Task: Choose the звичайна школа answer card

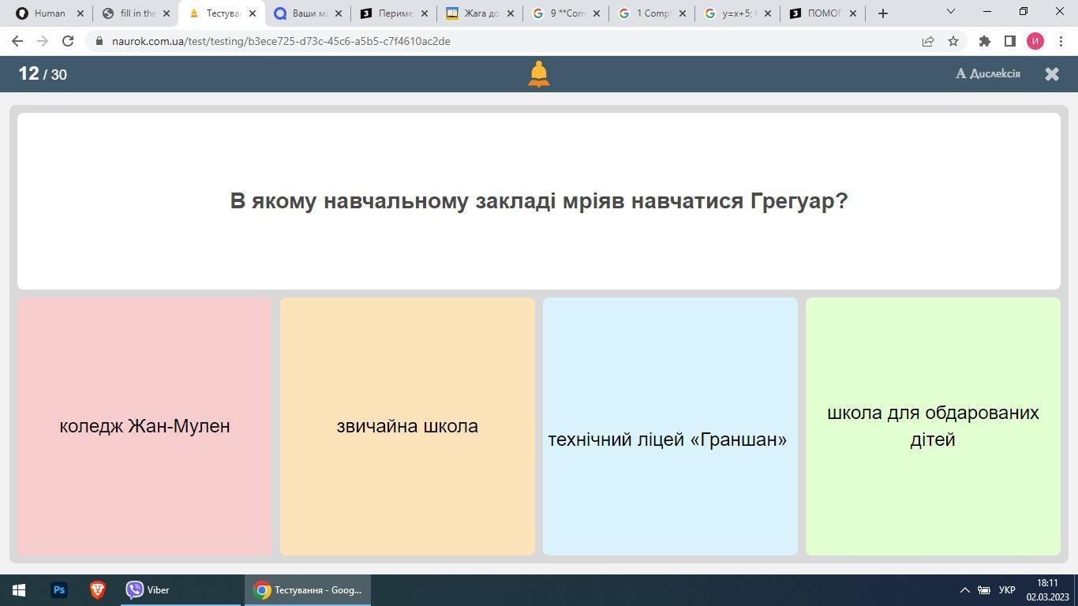Action: 407,426
